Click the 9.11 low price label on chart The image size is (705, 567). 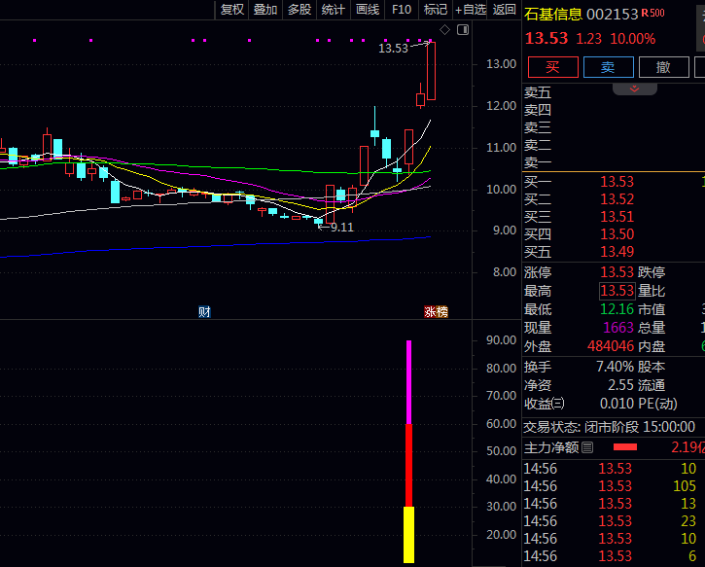pyautogui.click(x=342, y=228)
